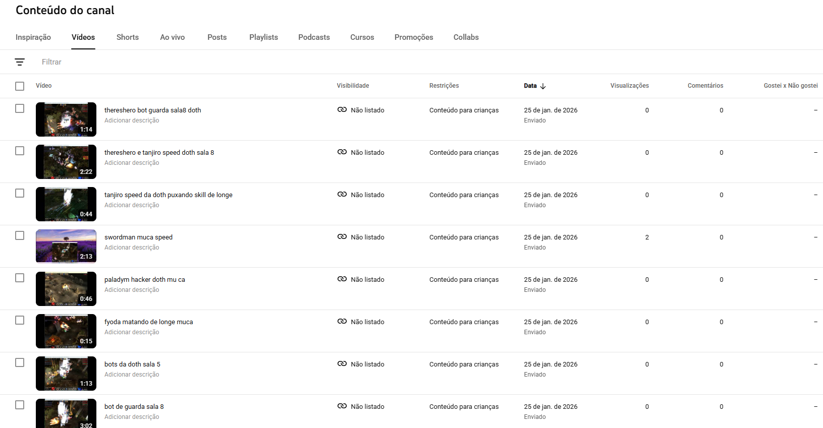The image size is (823, 428).
Task: Open visibility dropdown for thereshero e tanjiro video
Action: (x=367, y=153)
